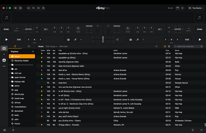Viewport: 206px width, 133px height.
Task: Click the right deck microphone icon
Action: [138, 39]
